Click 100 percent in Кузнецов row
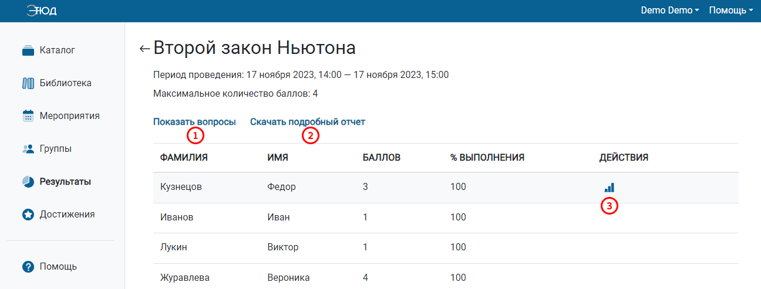 [458, 187]
